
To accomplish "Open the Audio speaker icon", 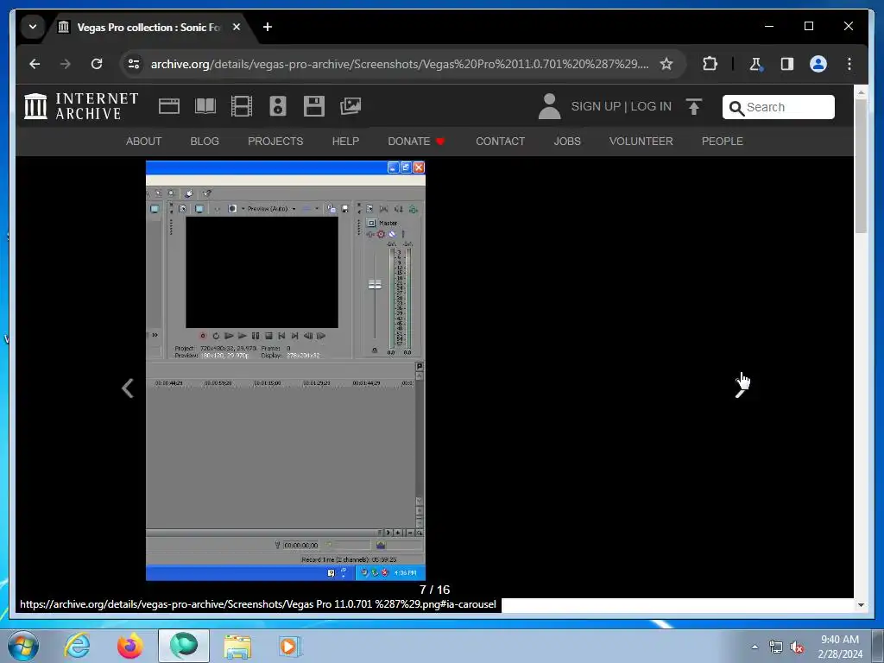I will pos(277,106).
